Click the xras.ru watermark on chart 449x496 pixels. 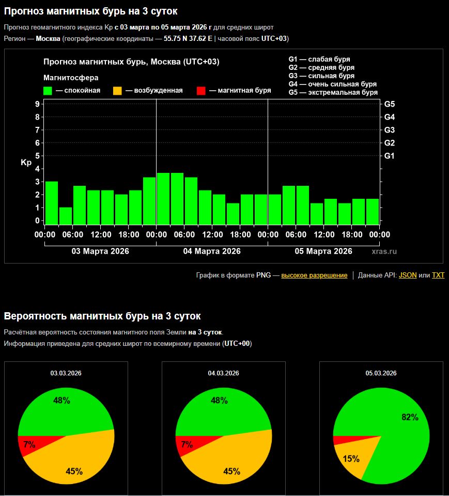point(384,252)
